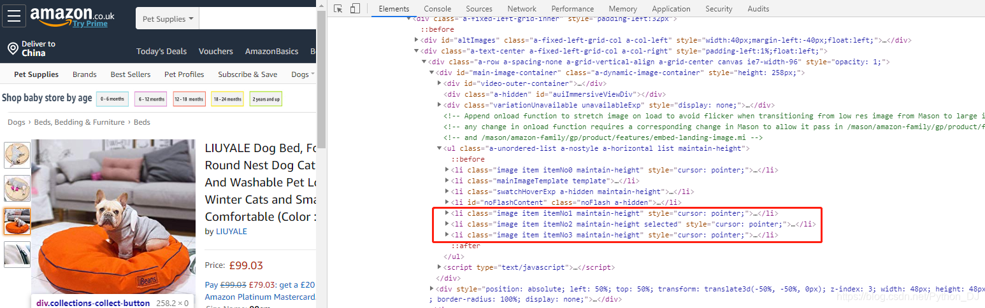
Task: Expand the li itemNo2 selected node
Action: point(447,224)
